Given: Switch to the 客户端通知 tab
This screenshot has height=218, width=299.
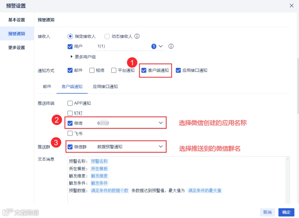Looking at the screenshot, I should coord(72,87).
